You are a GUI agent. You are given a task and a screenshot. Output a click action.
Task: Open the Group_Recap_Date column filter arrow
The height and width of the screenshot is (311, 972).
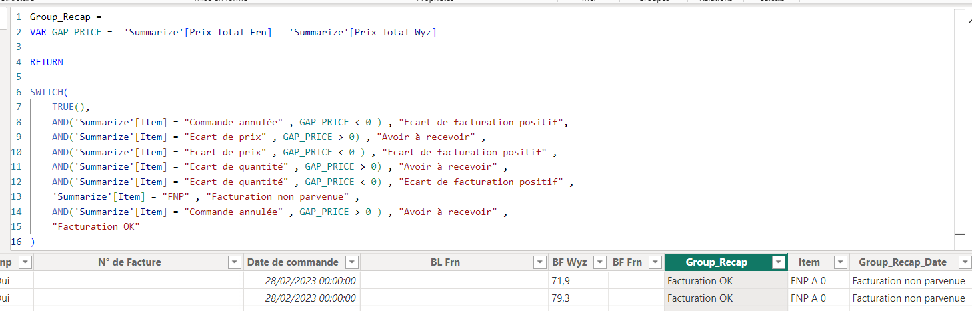pos(965,262)
